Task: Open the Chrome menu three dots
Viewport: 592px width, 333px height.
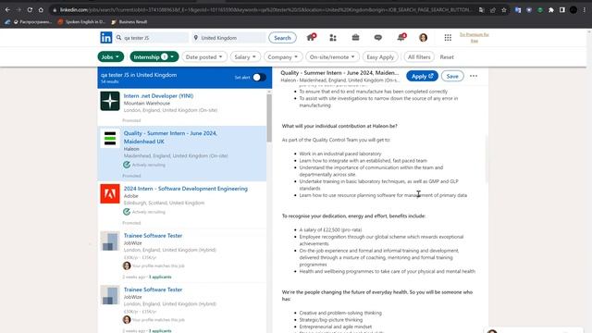Action: (x=585, y=10)
